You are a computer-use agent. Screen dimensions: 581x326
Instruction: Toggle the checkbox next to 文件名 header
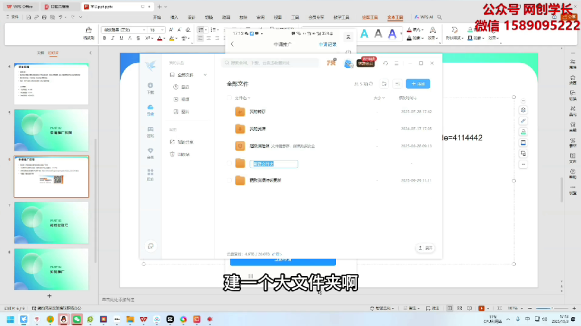coord(228,97)
